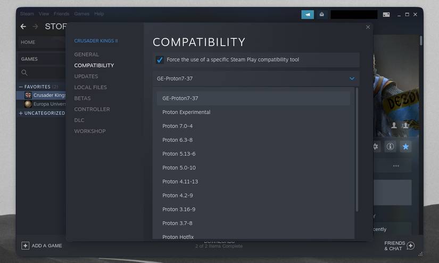439x263 pixels.
Task: Open Friends & Chat plus icon
Action: (410, 245)
